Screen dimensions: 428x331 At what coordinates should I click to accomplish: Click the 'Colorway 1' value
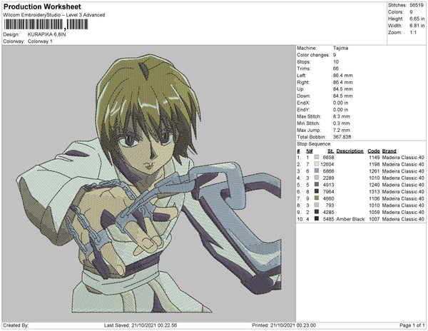40,41
